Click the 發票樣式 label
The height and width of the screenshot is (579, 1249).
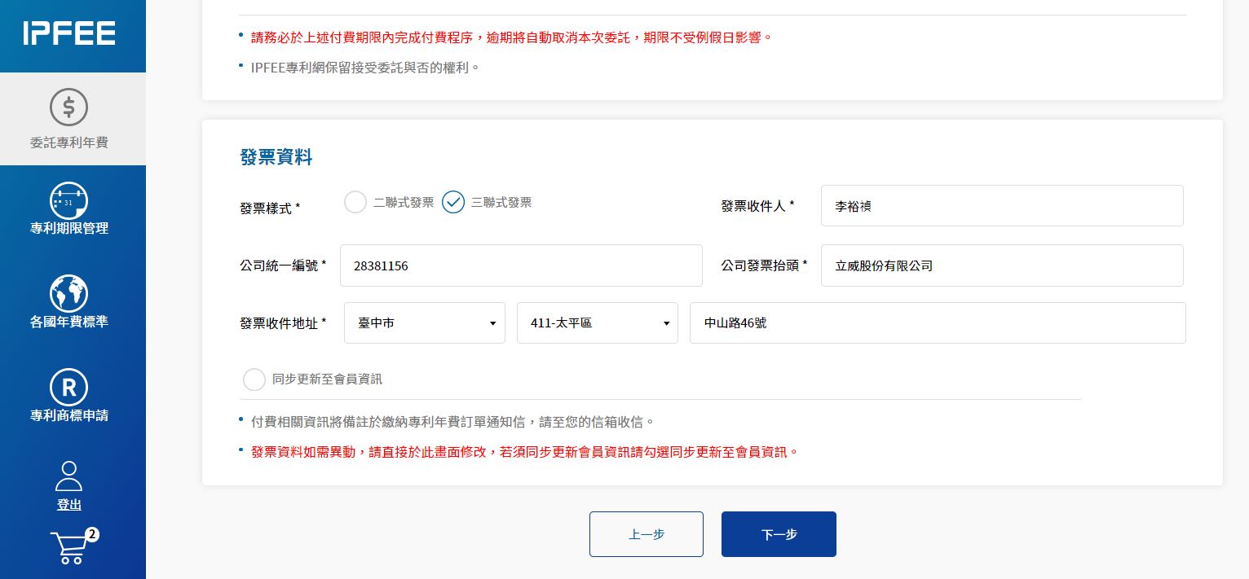(270, 208)
